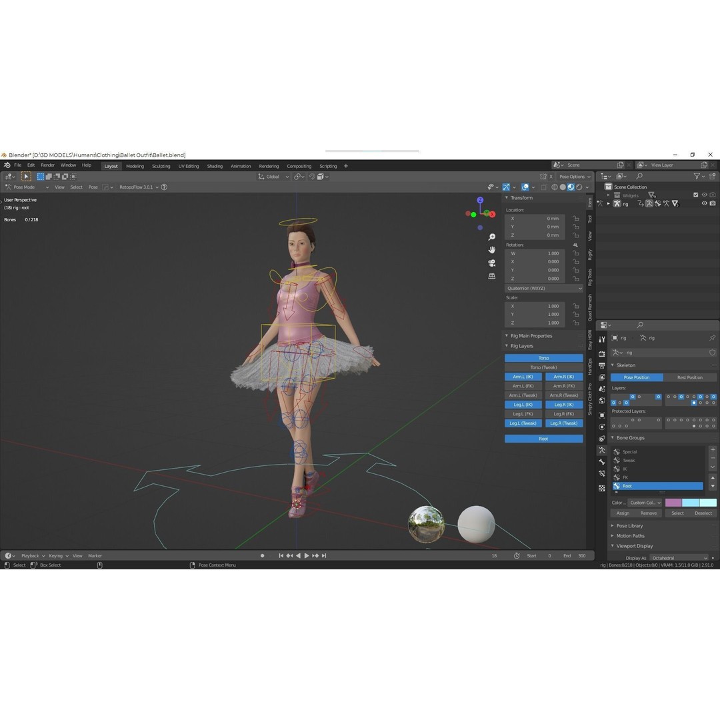The image size is (720, 720).
Task: Open the Render menu
Action: (47, 165)
